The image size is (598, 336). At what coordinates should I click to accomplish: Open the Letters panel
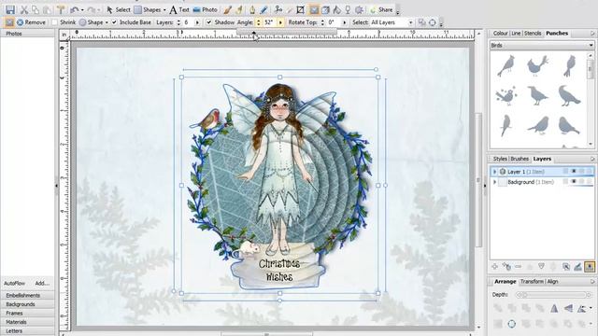tap(27, 331)
